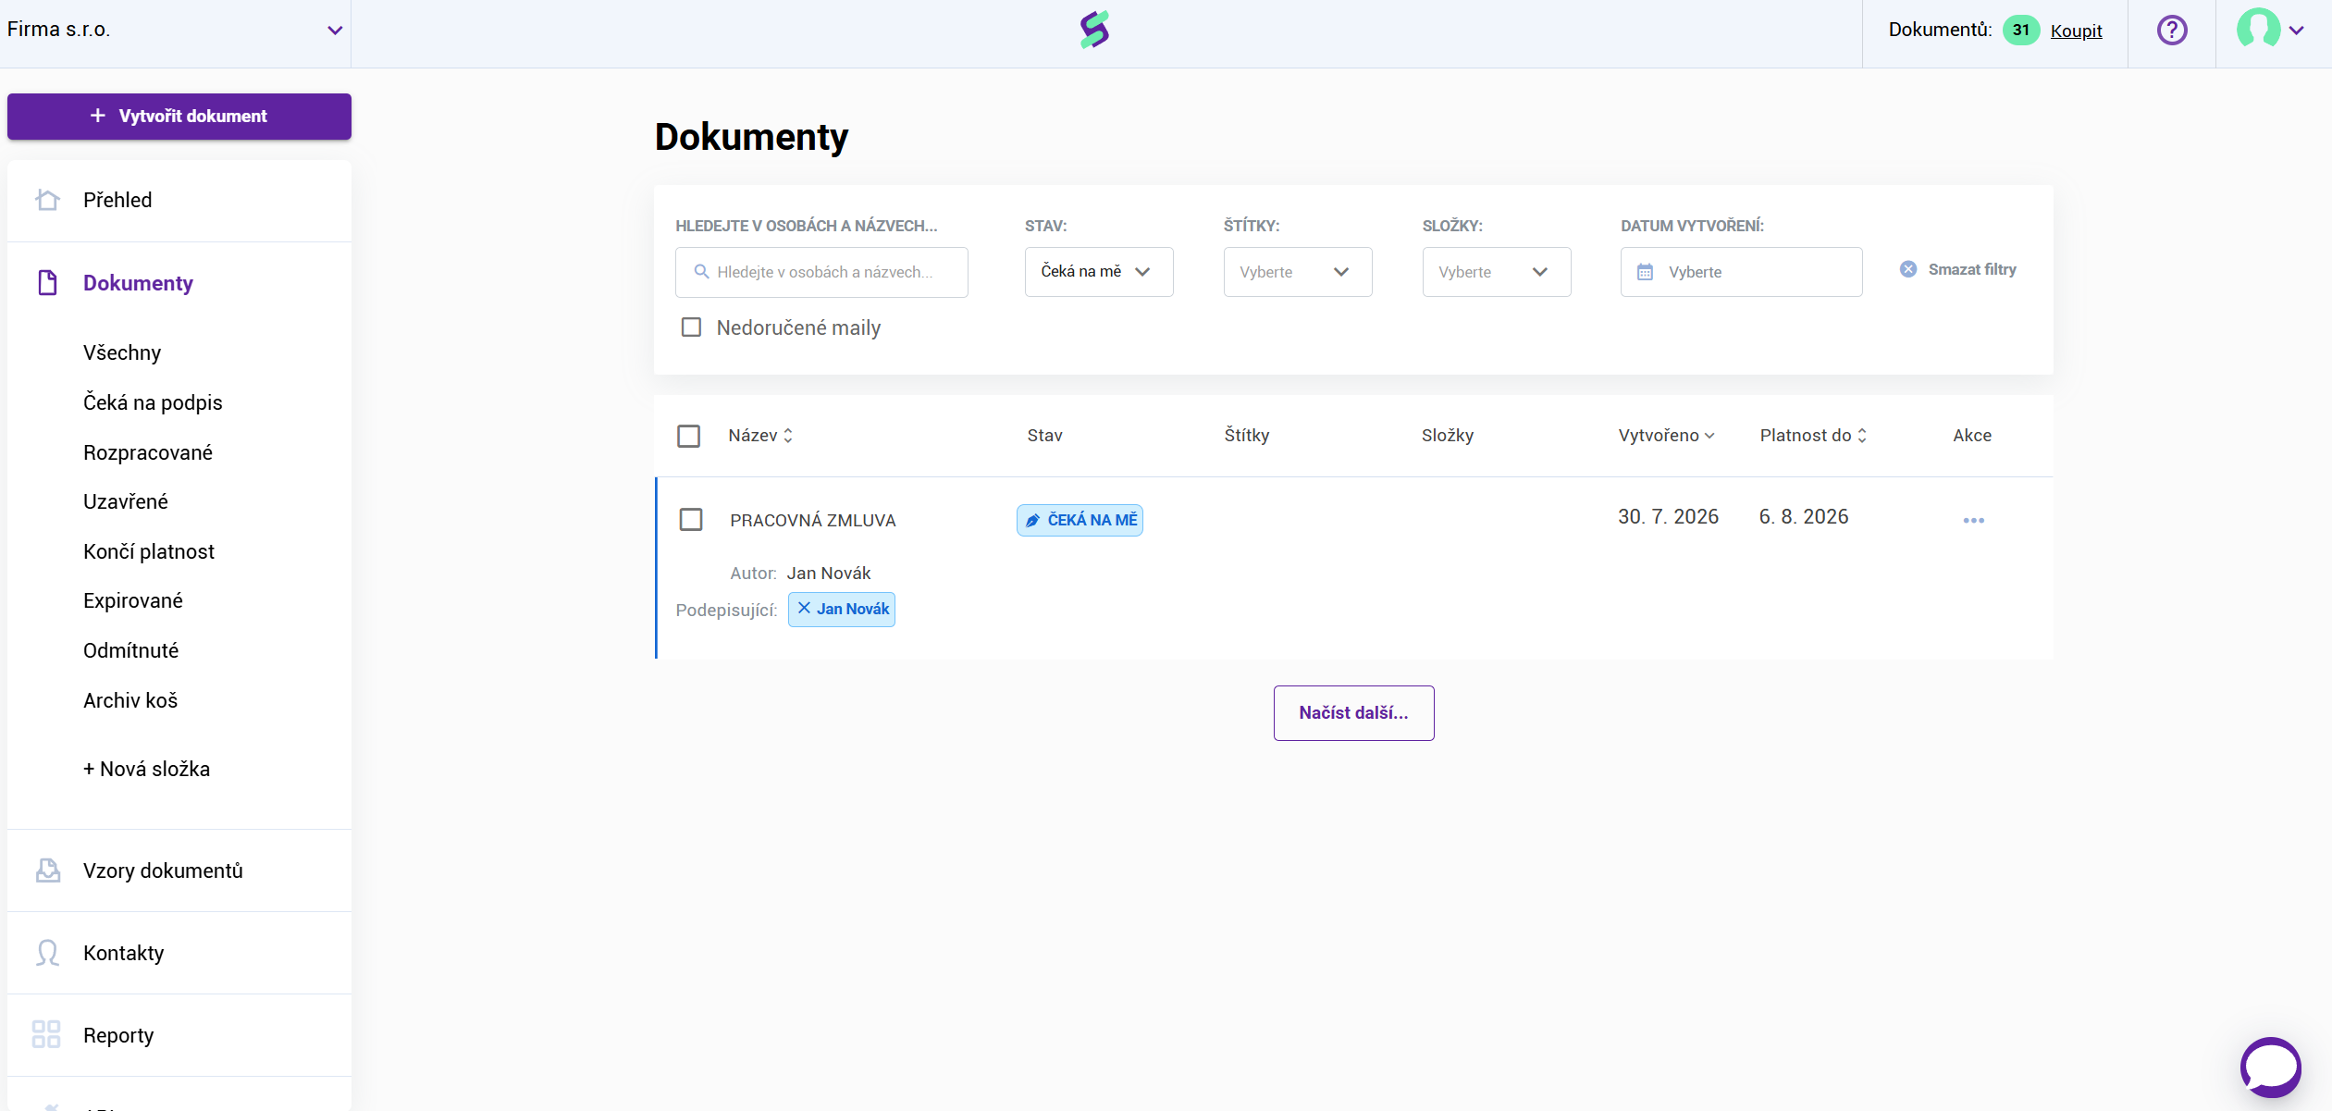Viewport: 2332px width, 1111px height.
Task: Click the Koupit link
Action: pos(2076,31)
